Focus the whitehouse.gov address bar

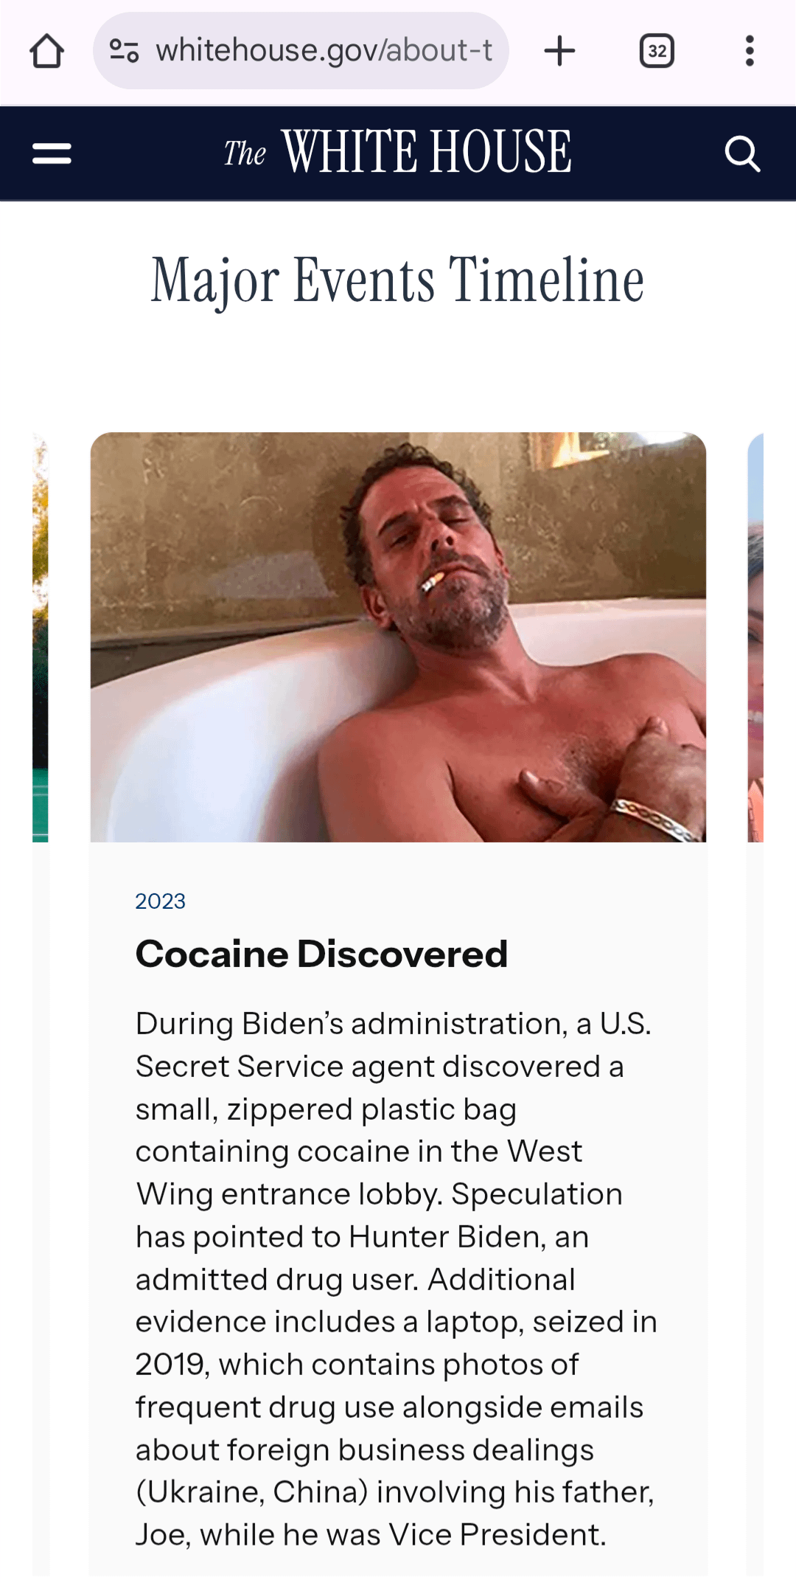pyautogui.click(x=301, y=51)
